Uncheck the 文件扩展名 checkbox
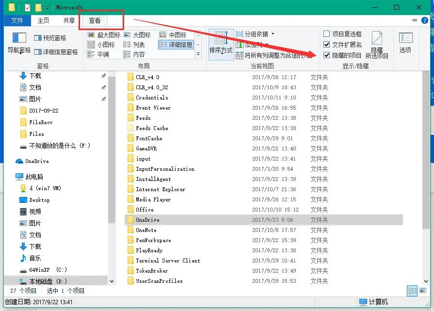Image resolution: width=434 pixels, height=311 pixels. pyautogui.click(x=327, y=45)
